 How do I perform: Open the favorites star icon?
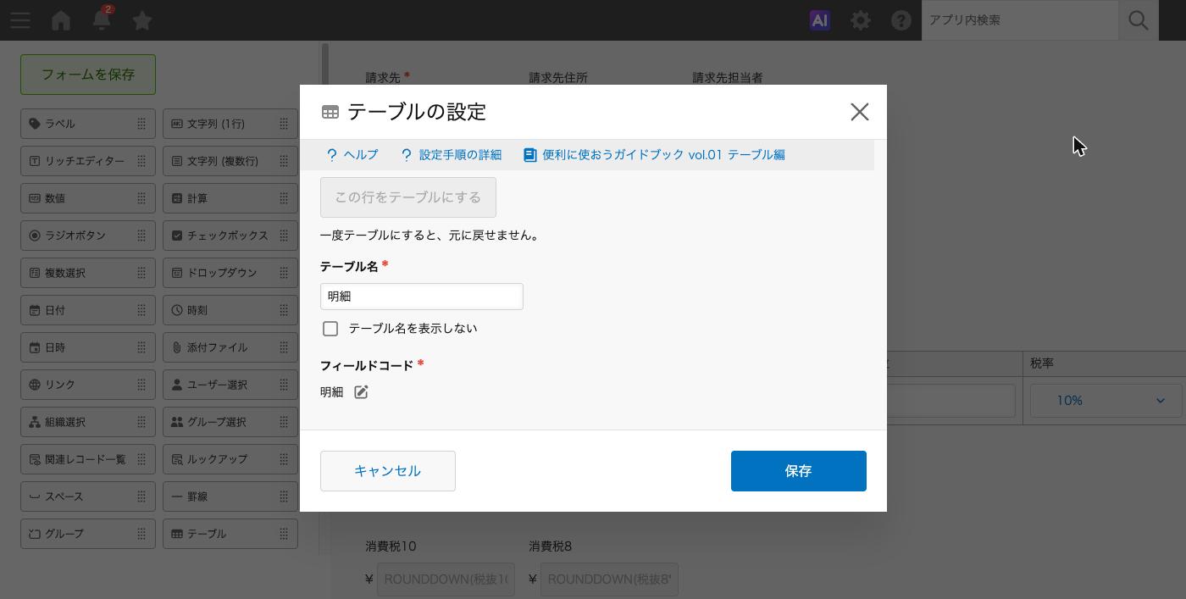coord(142,20)
